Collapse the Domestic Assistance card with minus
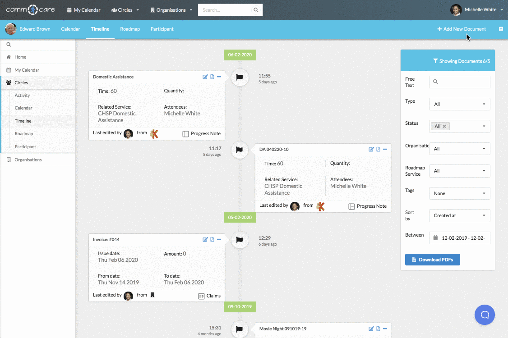The width and height of the screenshot is (508, 338). (219, 77)
